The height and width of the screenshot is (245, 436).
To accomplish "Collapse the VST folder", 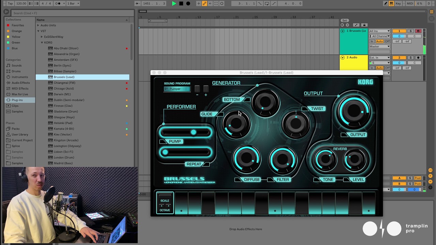I will [x=38, y=31].
